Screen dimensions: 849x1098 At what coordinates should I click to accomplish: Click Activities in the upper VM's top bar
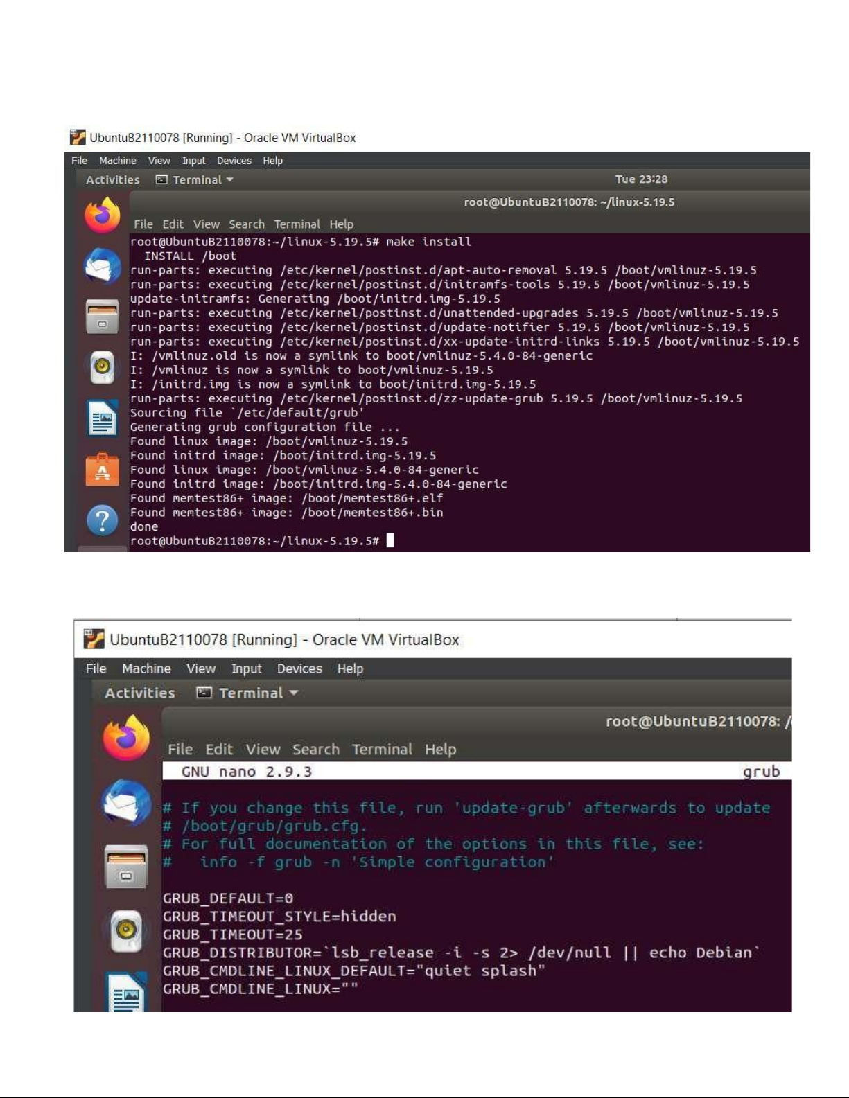[x=113, y=179]
